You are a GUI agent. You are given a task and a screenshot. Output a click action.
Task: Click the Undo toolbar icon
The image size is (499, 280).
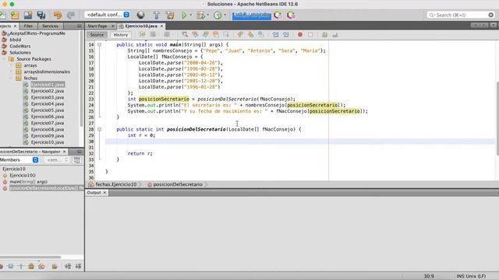point(58,15)
